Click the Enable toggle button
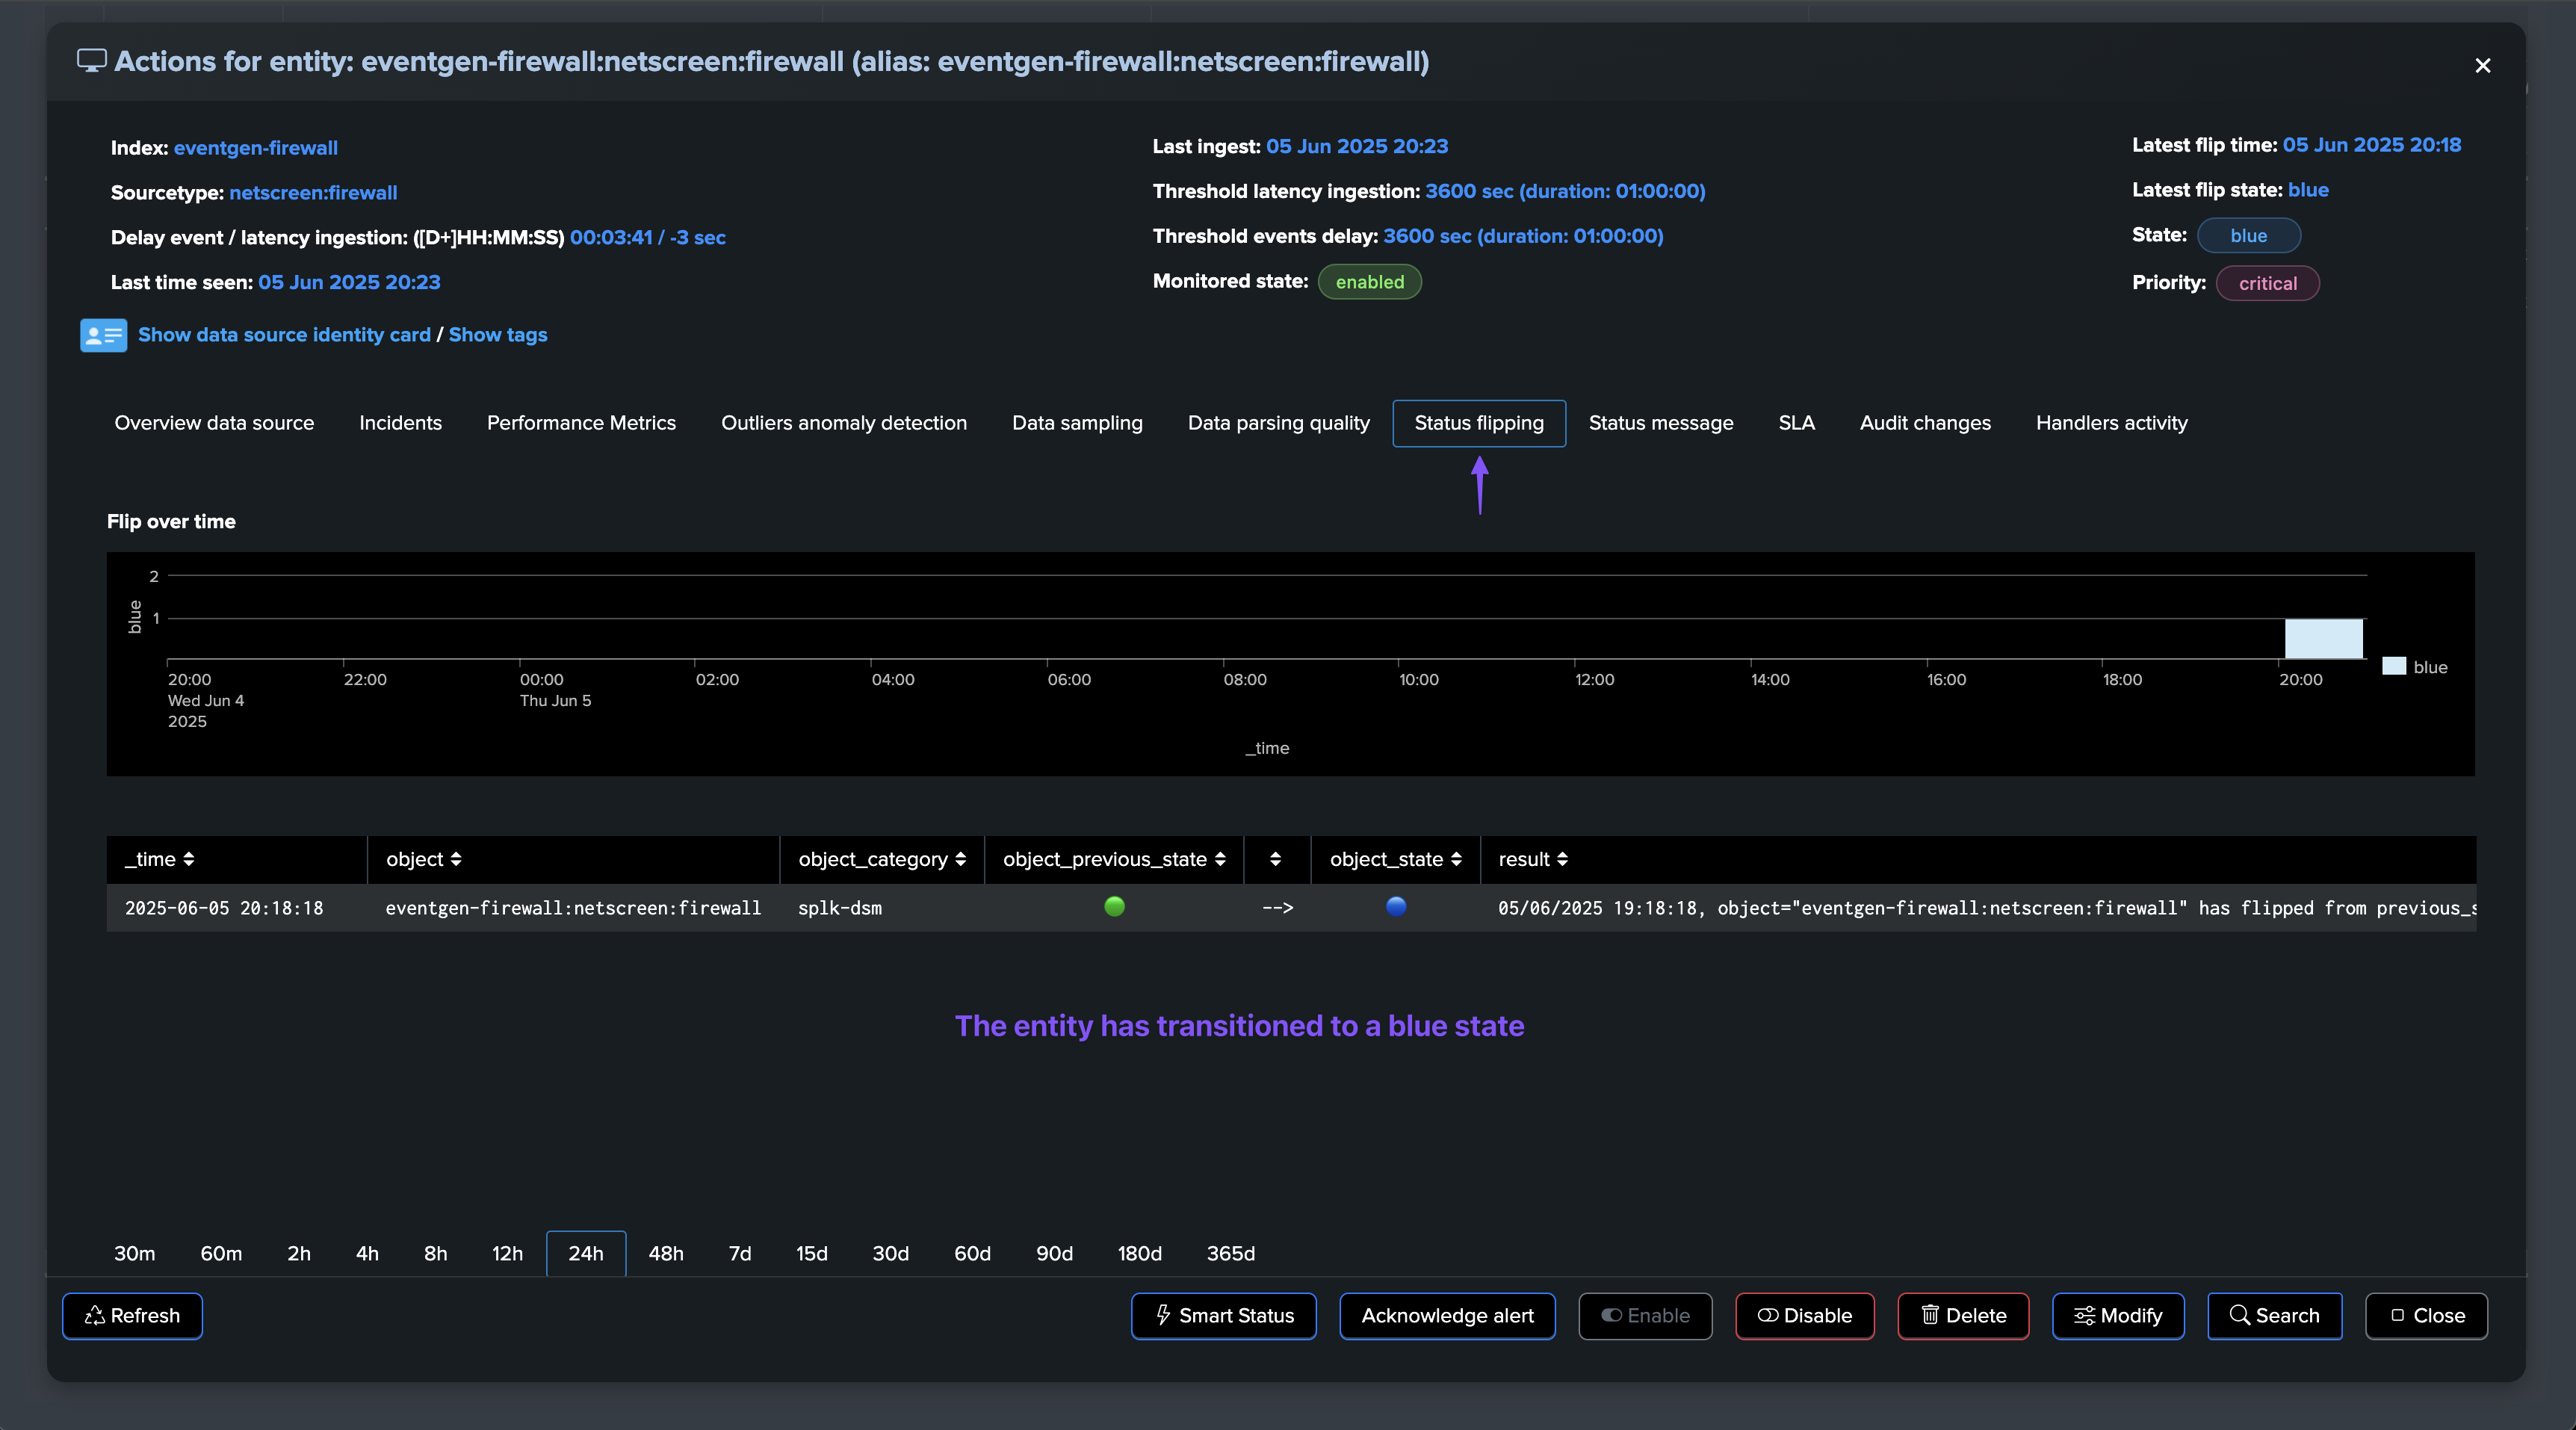The image size is (2576, 1430). pyautogui.click(x=1645, y=1315)
